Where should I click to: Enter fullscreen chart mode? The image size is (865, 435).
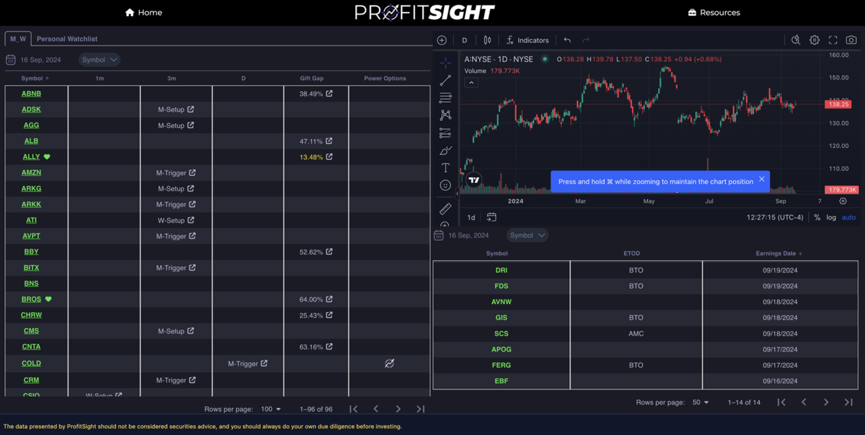[833, 40]
